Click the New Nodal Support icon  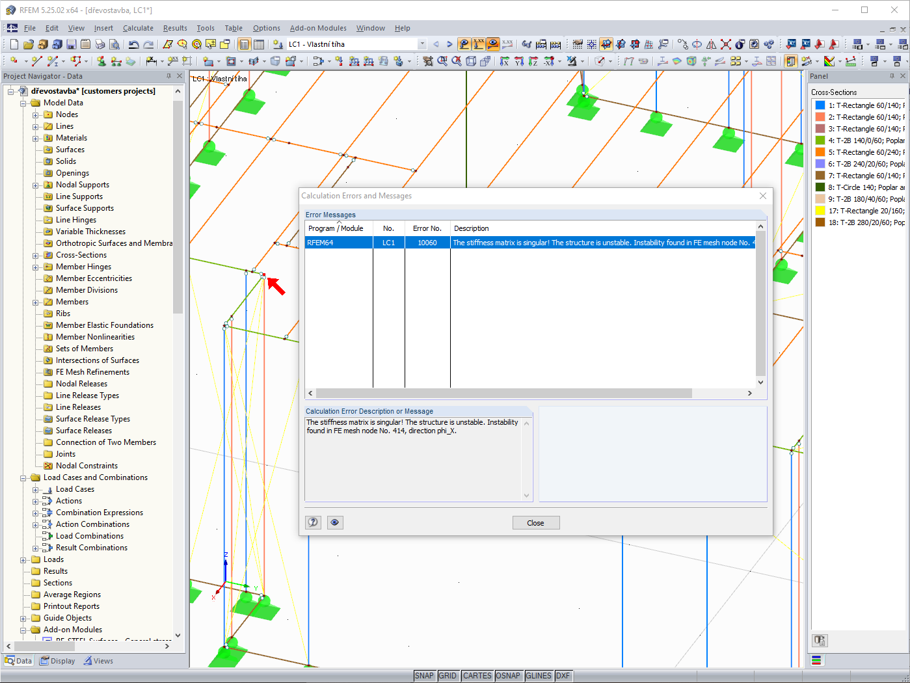pyautogui.click(x=101, y=61)
